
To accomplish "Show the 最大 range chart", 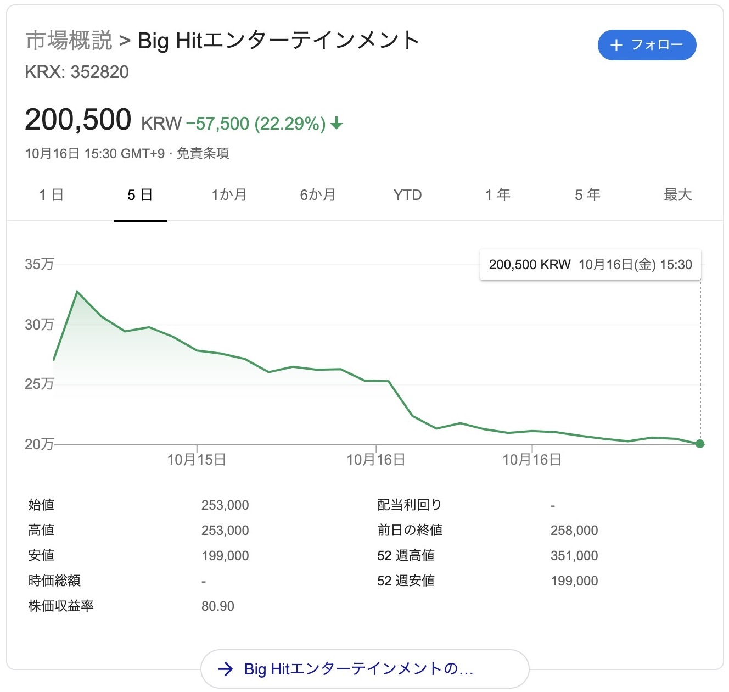I will (677, 195).
